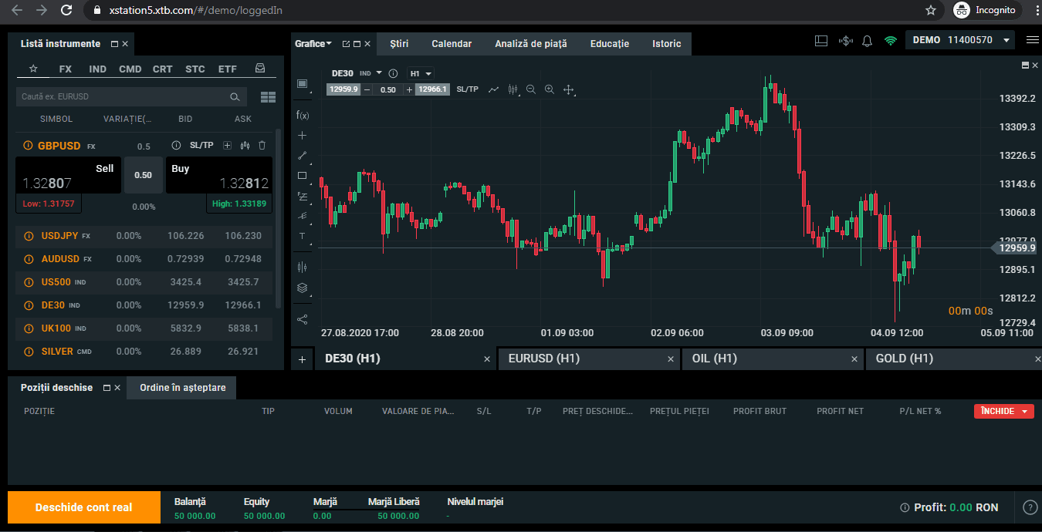This screenshot has width=1042, height=532.
Task: Select the Text annotation tool
Action: tap(302, 236)
